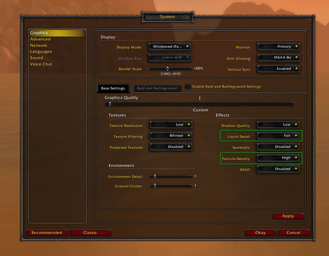Apply the Classic graphics preset
Screen dimensions: 329x256
point(90,233)
